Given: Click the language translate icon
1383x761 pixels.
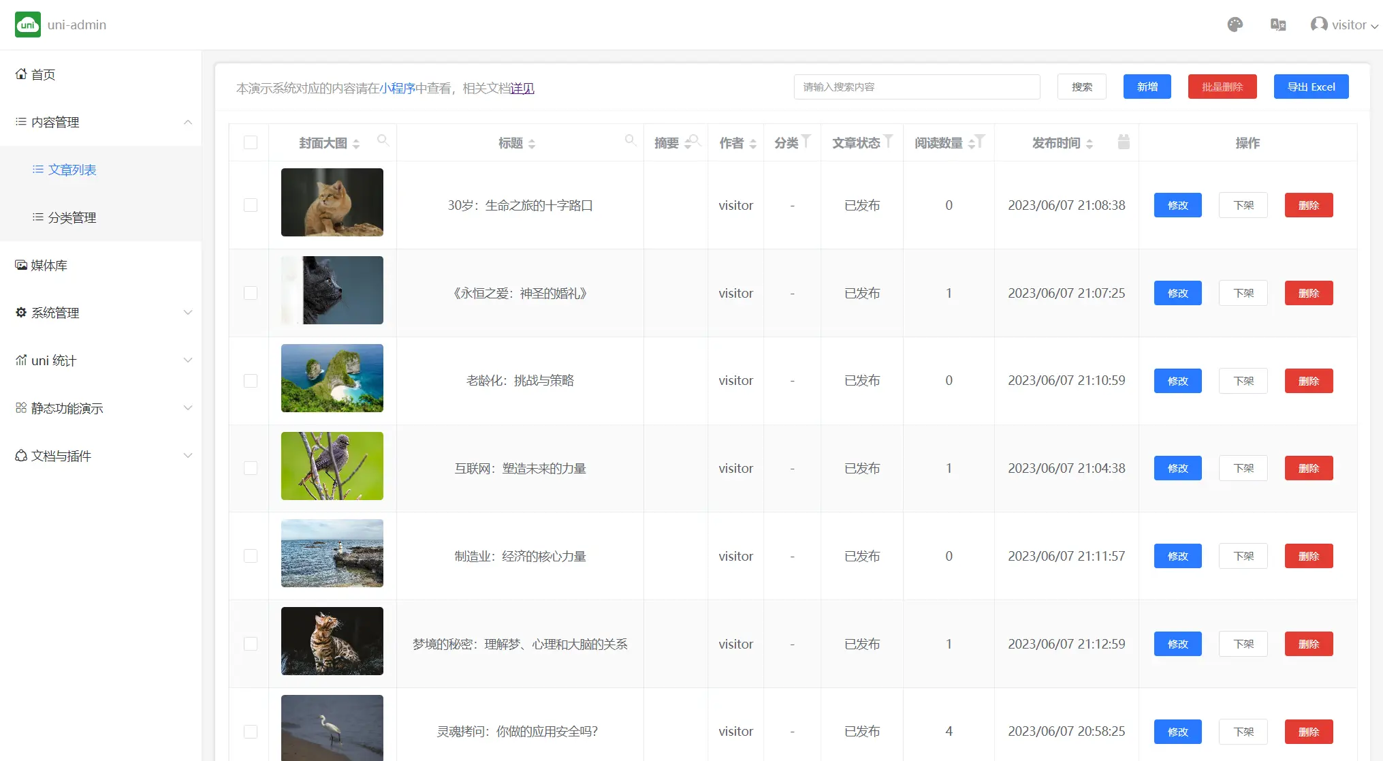Looking at the screenshot, I should pyautogui.click(x=1277, y=25).
